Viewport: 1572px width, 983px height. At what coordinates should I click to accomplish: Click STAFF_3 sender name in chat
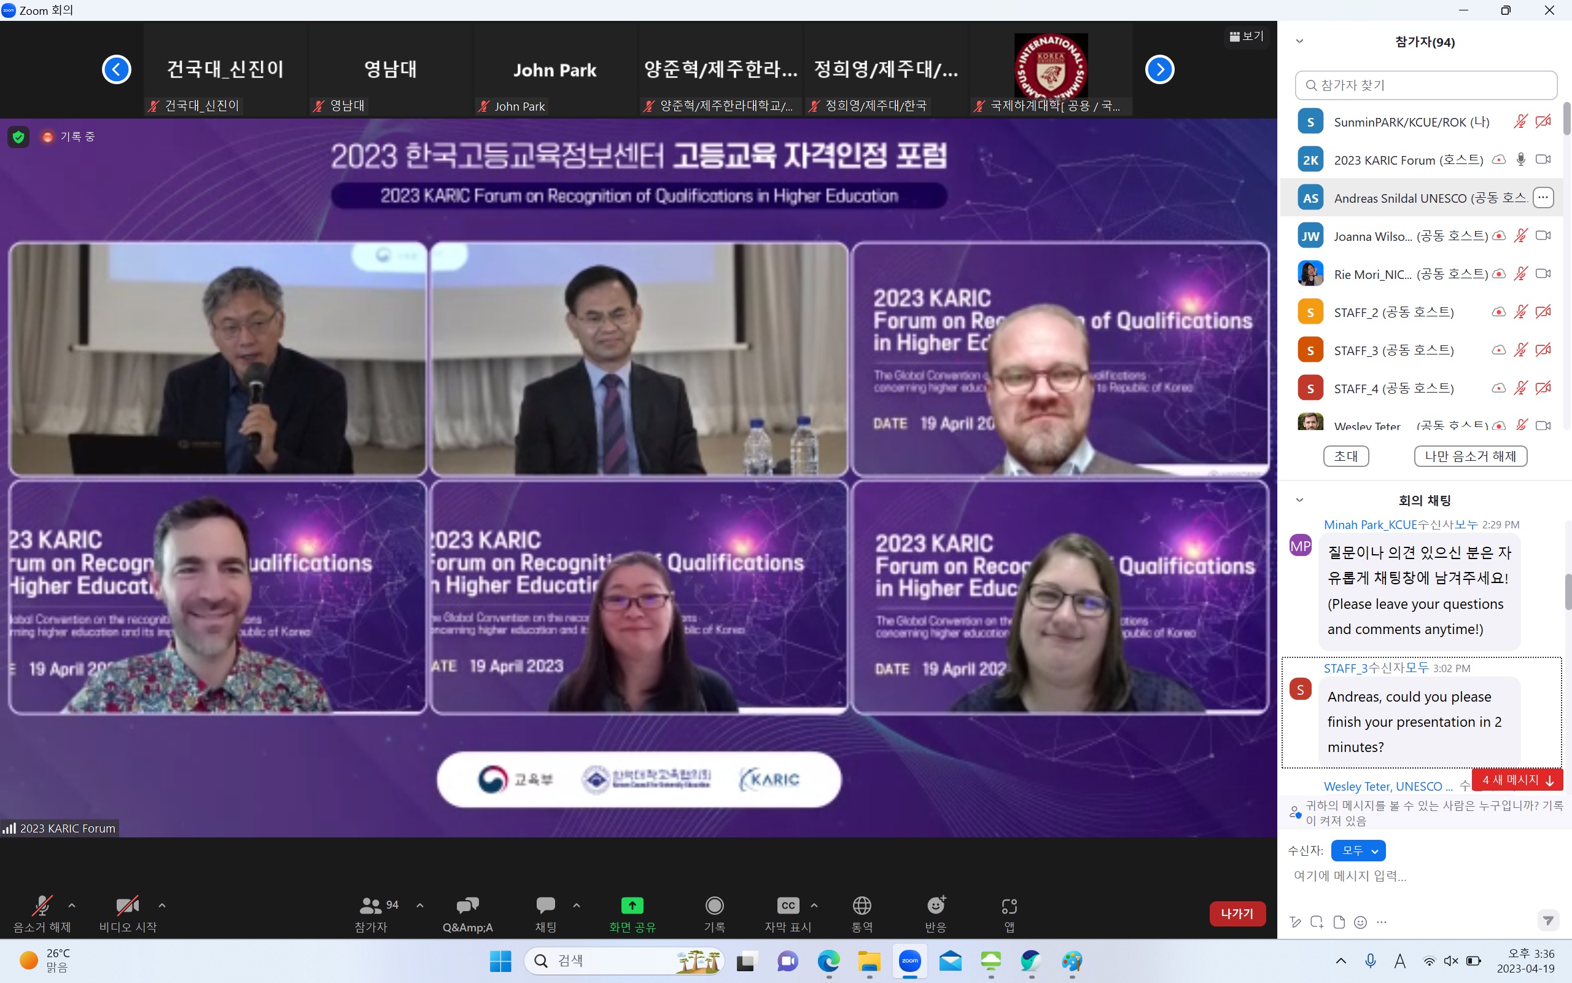click(x=1346, y=668)
